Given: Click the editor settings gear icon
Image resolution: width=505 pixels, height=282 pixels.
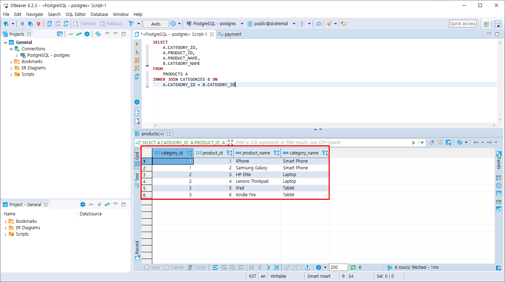Looking at the screenshot, I should [137, 102].
